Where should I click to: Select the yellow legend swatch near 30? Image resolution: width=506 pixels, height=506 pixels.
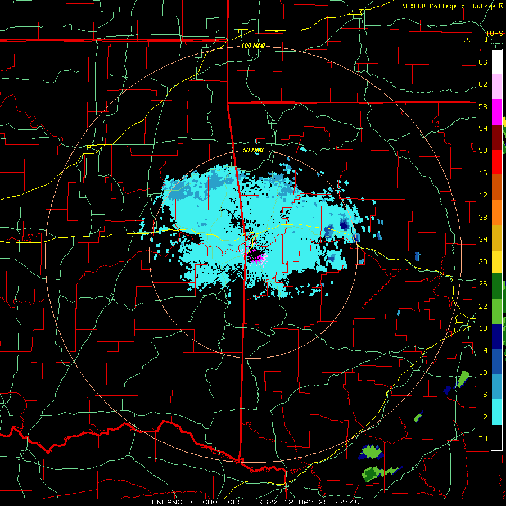tap(496, 261)
